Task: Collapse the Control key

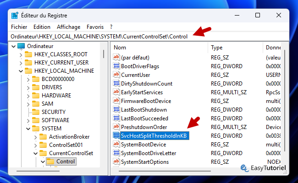Action: (x=43, y=161)
